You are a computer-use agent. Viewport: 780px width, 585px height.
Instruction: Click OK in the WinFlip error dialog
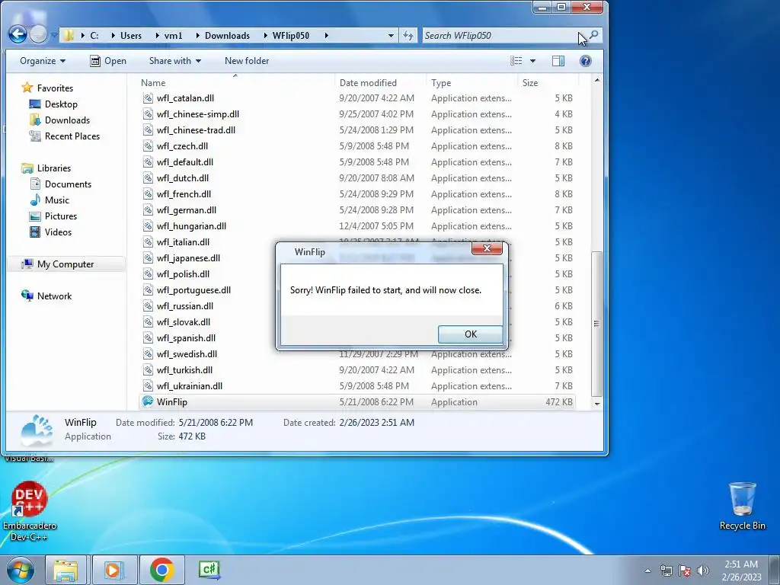[x=470, y=334]
